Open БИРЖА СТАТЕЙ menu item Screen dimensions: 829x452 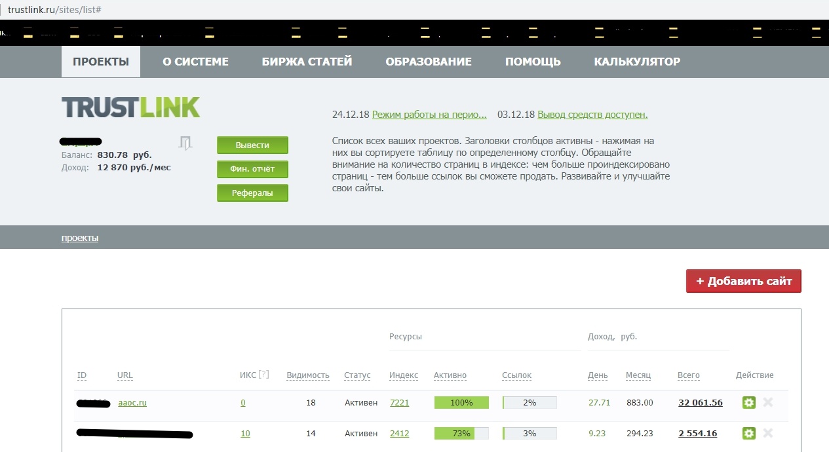click(307, 62)
